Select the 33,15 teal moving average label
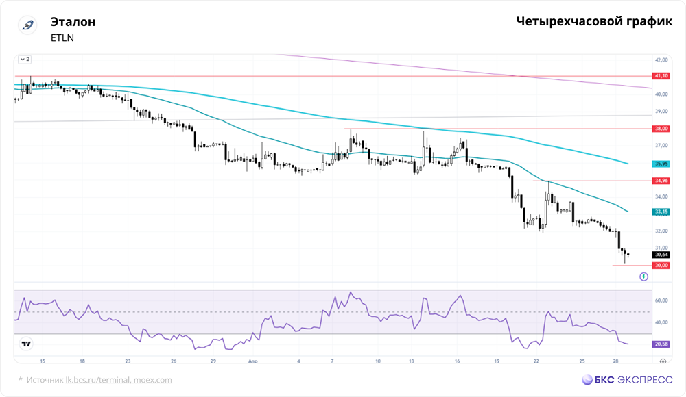 (x=661, y=212)
